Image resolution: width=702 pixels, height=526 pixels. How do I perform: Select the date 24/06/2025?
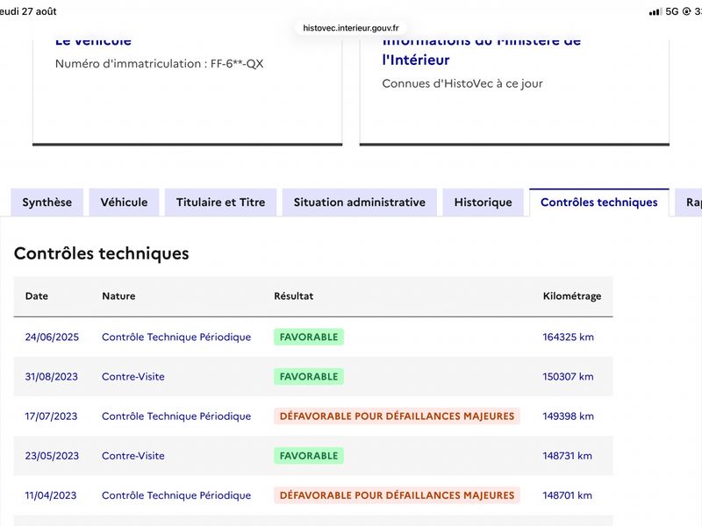(52, 337)
